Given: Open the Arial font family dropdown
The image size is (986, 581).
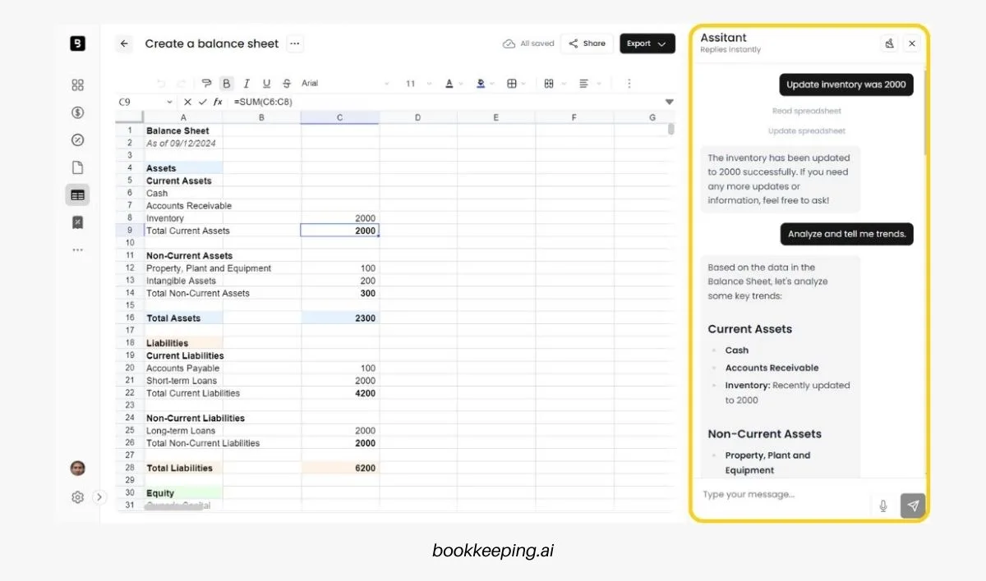Looking at the screenshot, I should 345,84.
